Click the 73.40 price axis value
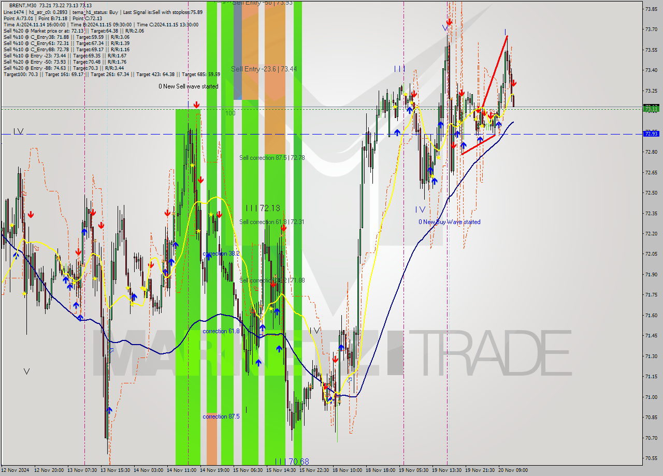Image resolution: width=663 pixels, height=476 pixels. pyautogui.click(x=651, y=70)
